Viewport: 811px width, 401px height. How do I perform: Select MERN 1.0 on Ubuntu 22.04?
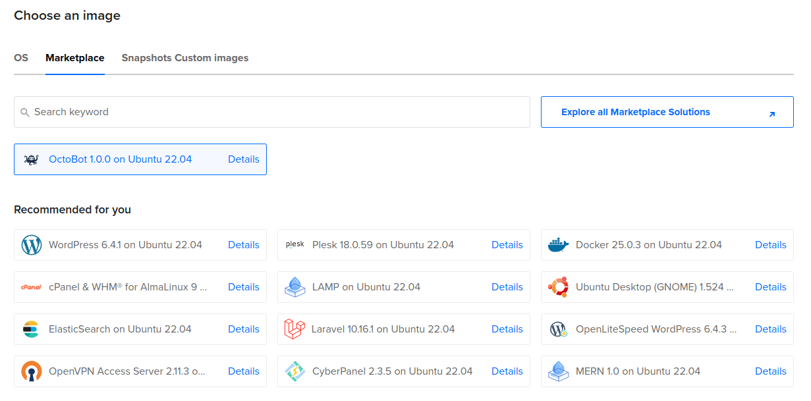point(667,371)
